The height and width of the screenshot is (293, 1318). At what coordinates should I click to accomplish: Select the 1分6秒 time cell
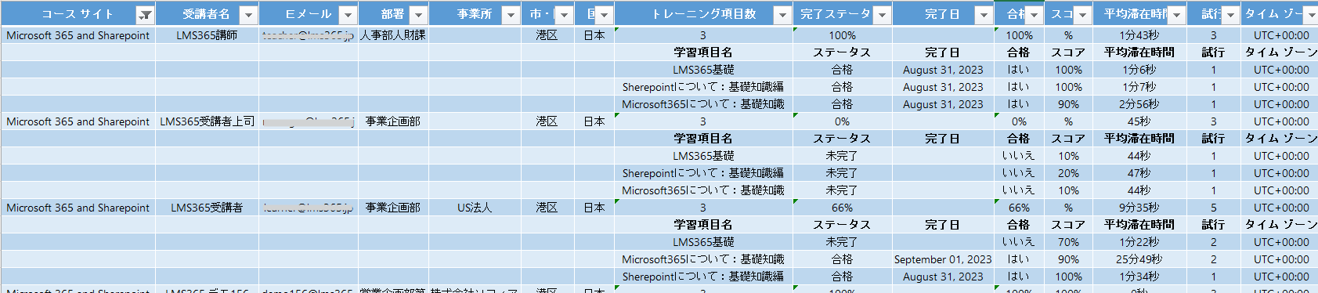click(x=1139, y=70)
